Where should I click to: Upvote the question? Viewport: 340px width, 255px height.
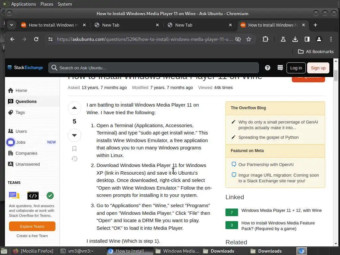click(74, 108)
